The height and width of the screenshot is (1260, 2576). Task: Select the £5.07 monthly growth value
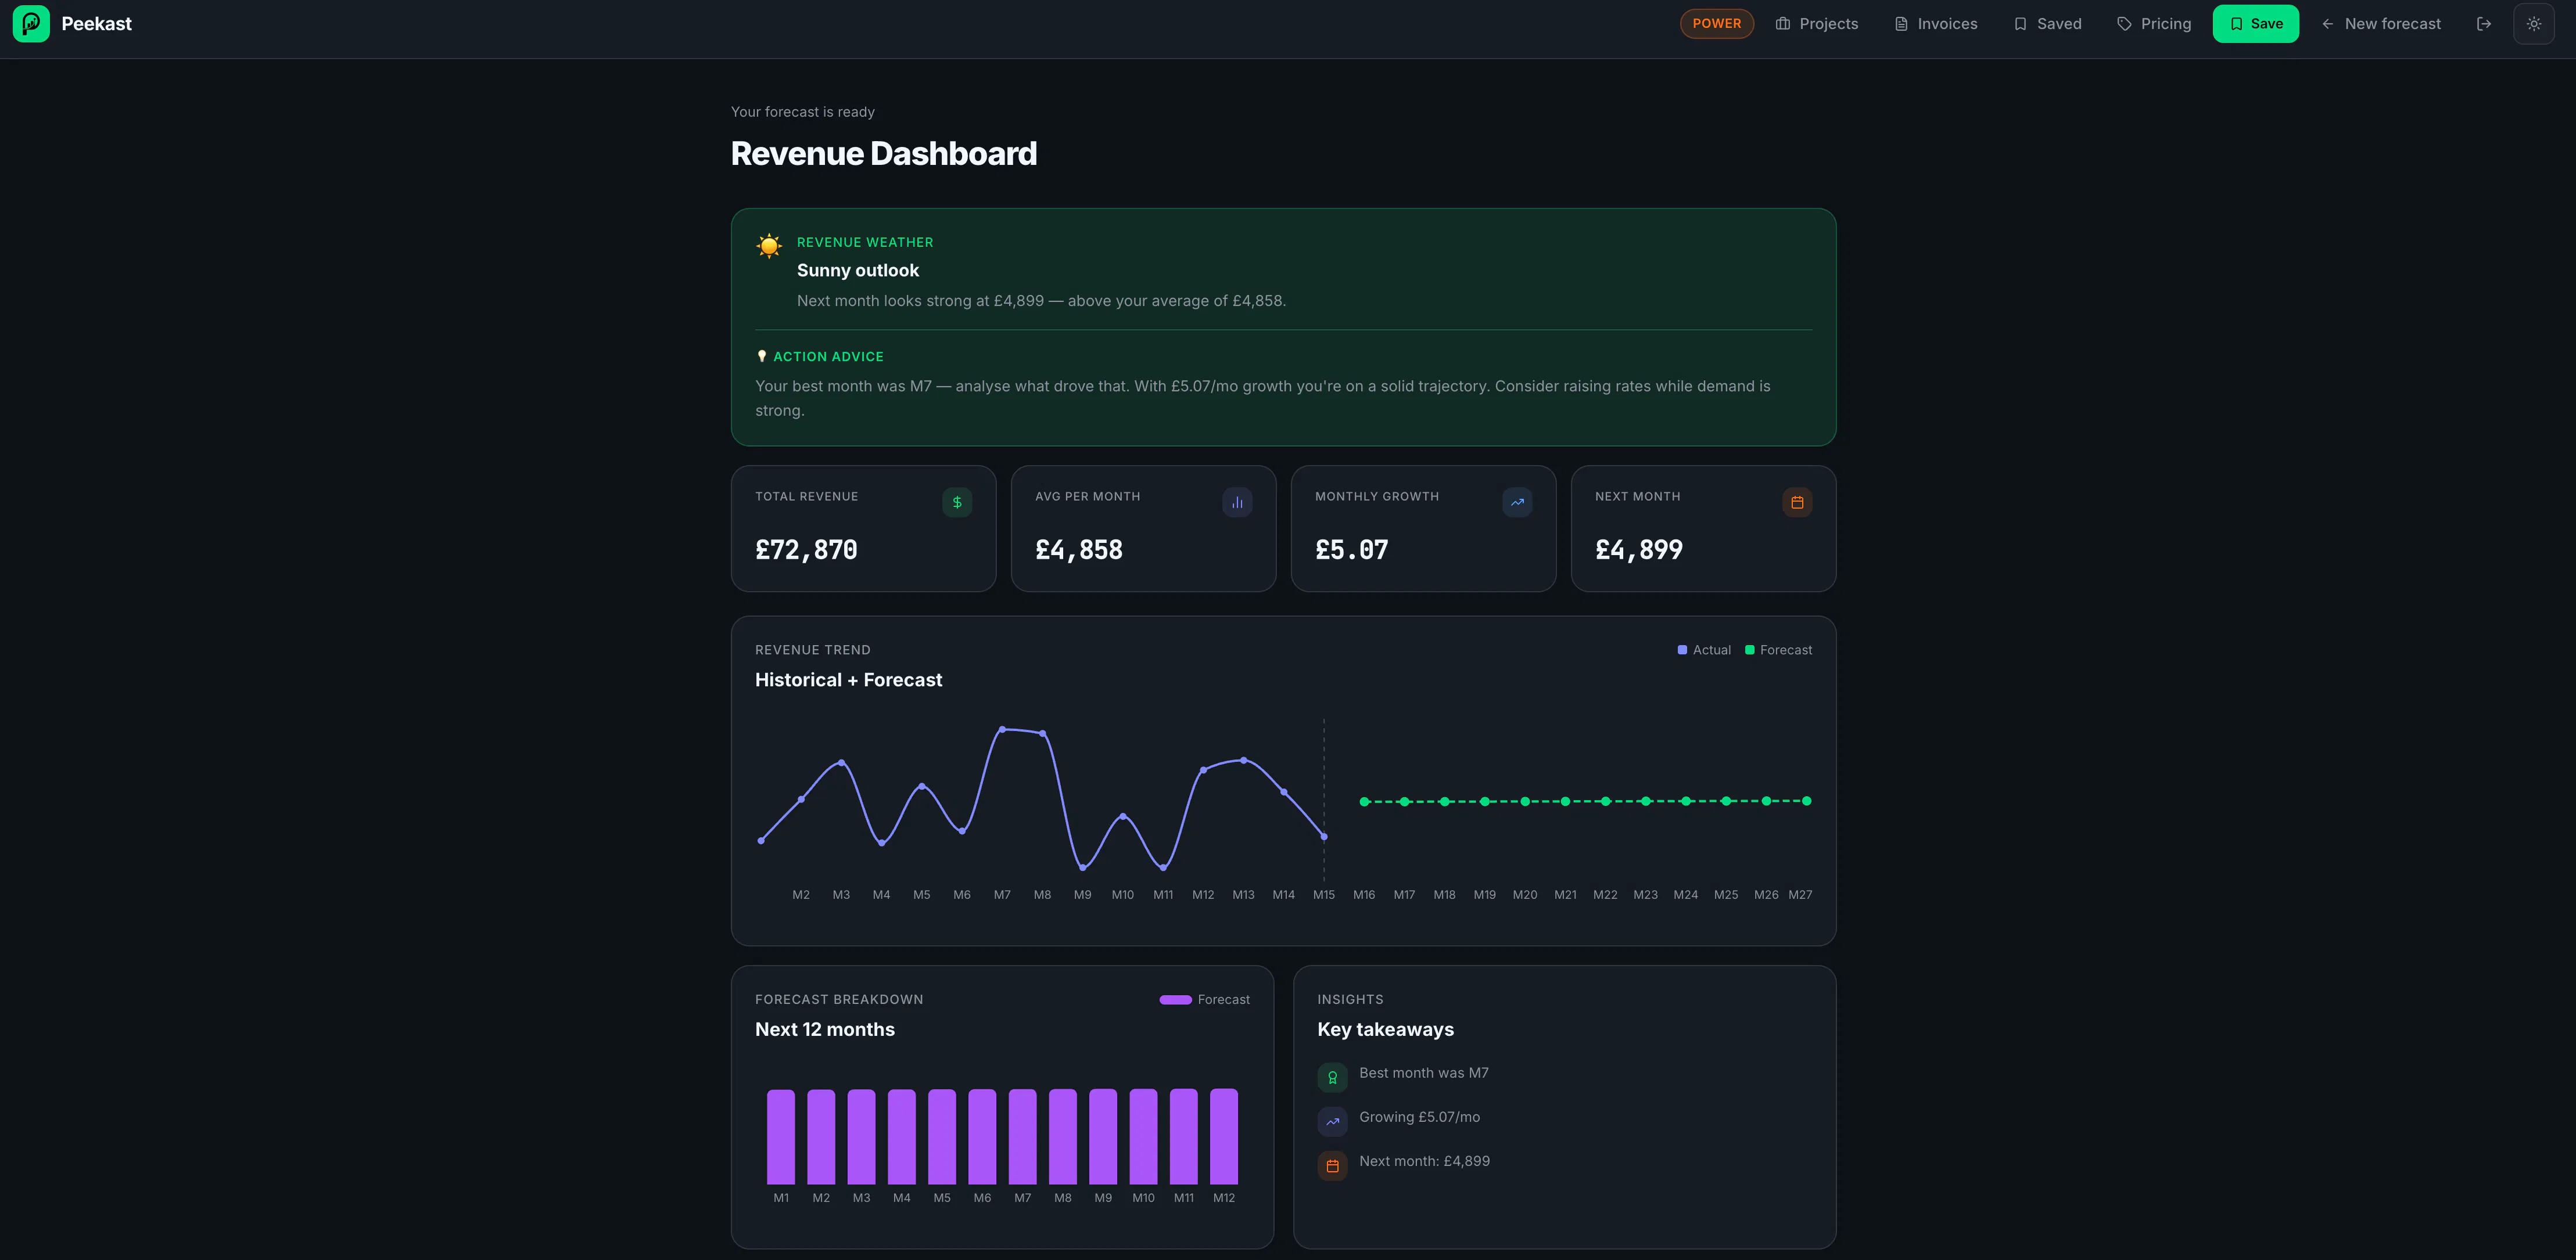1351,549
